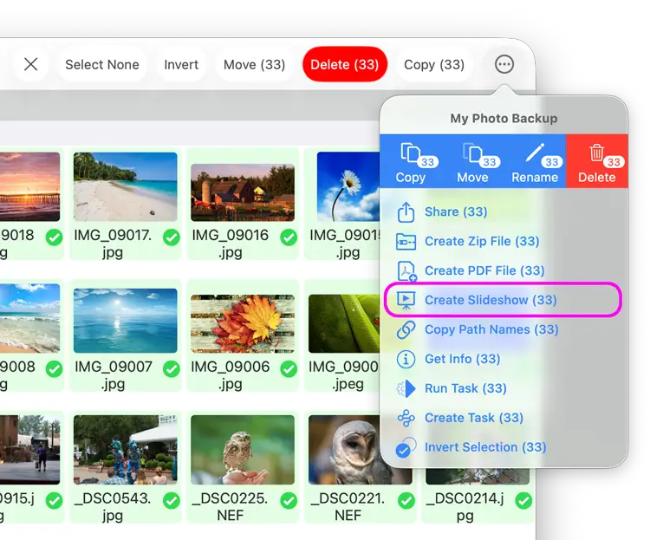The image size is (650, 540).
Task: Select the Rename pencil icon
Action: (535, 154)
